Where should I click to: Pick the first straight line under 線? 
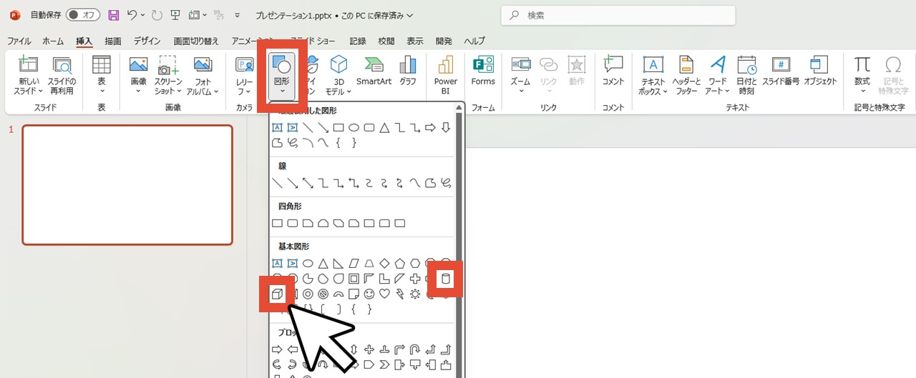[x=277, y=184]
